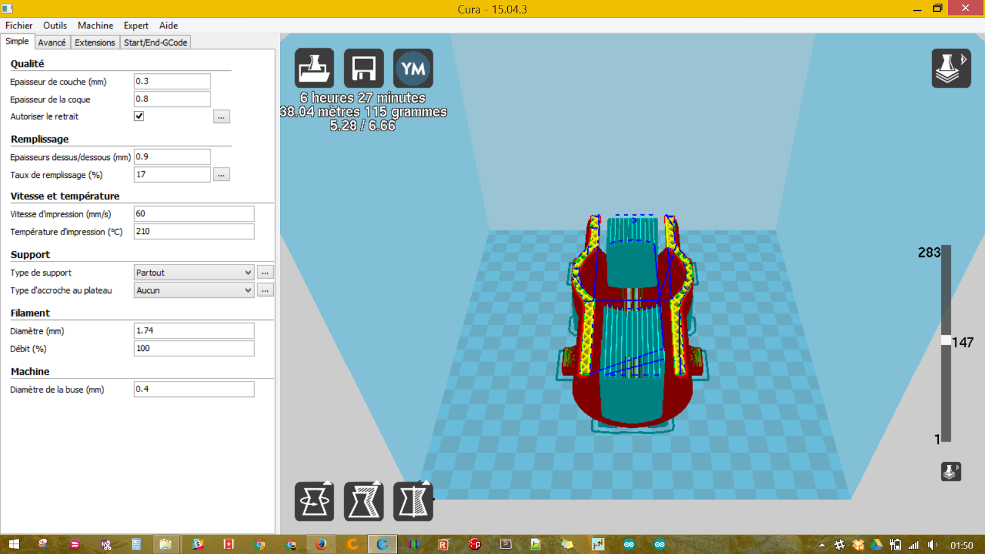Uncheck the Autoriser le retrait checkbox
This screenshot has width=985, height=554.
[x=139, y=116]
